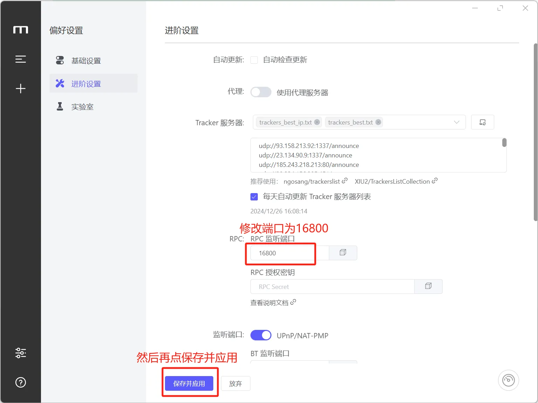Enable 使用代理服务器 switch
The height and width of the screenshot is (403, 538).
pyautogui.click(x=261, y=92)
